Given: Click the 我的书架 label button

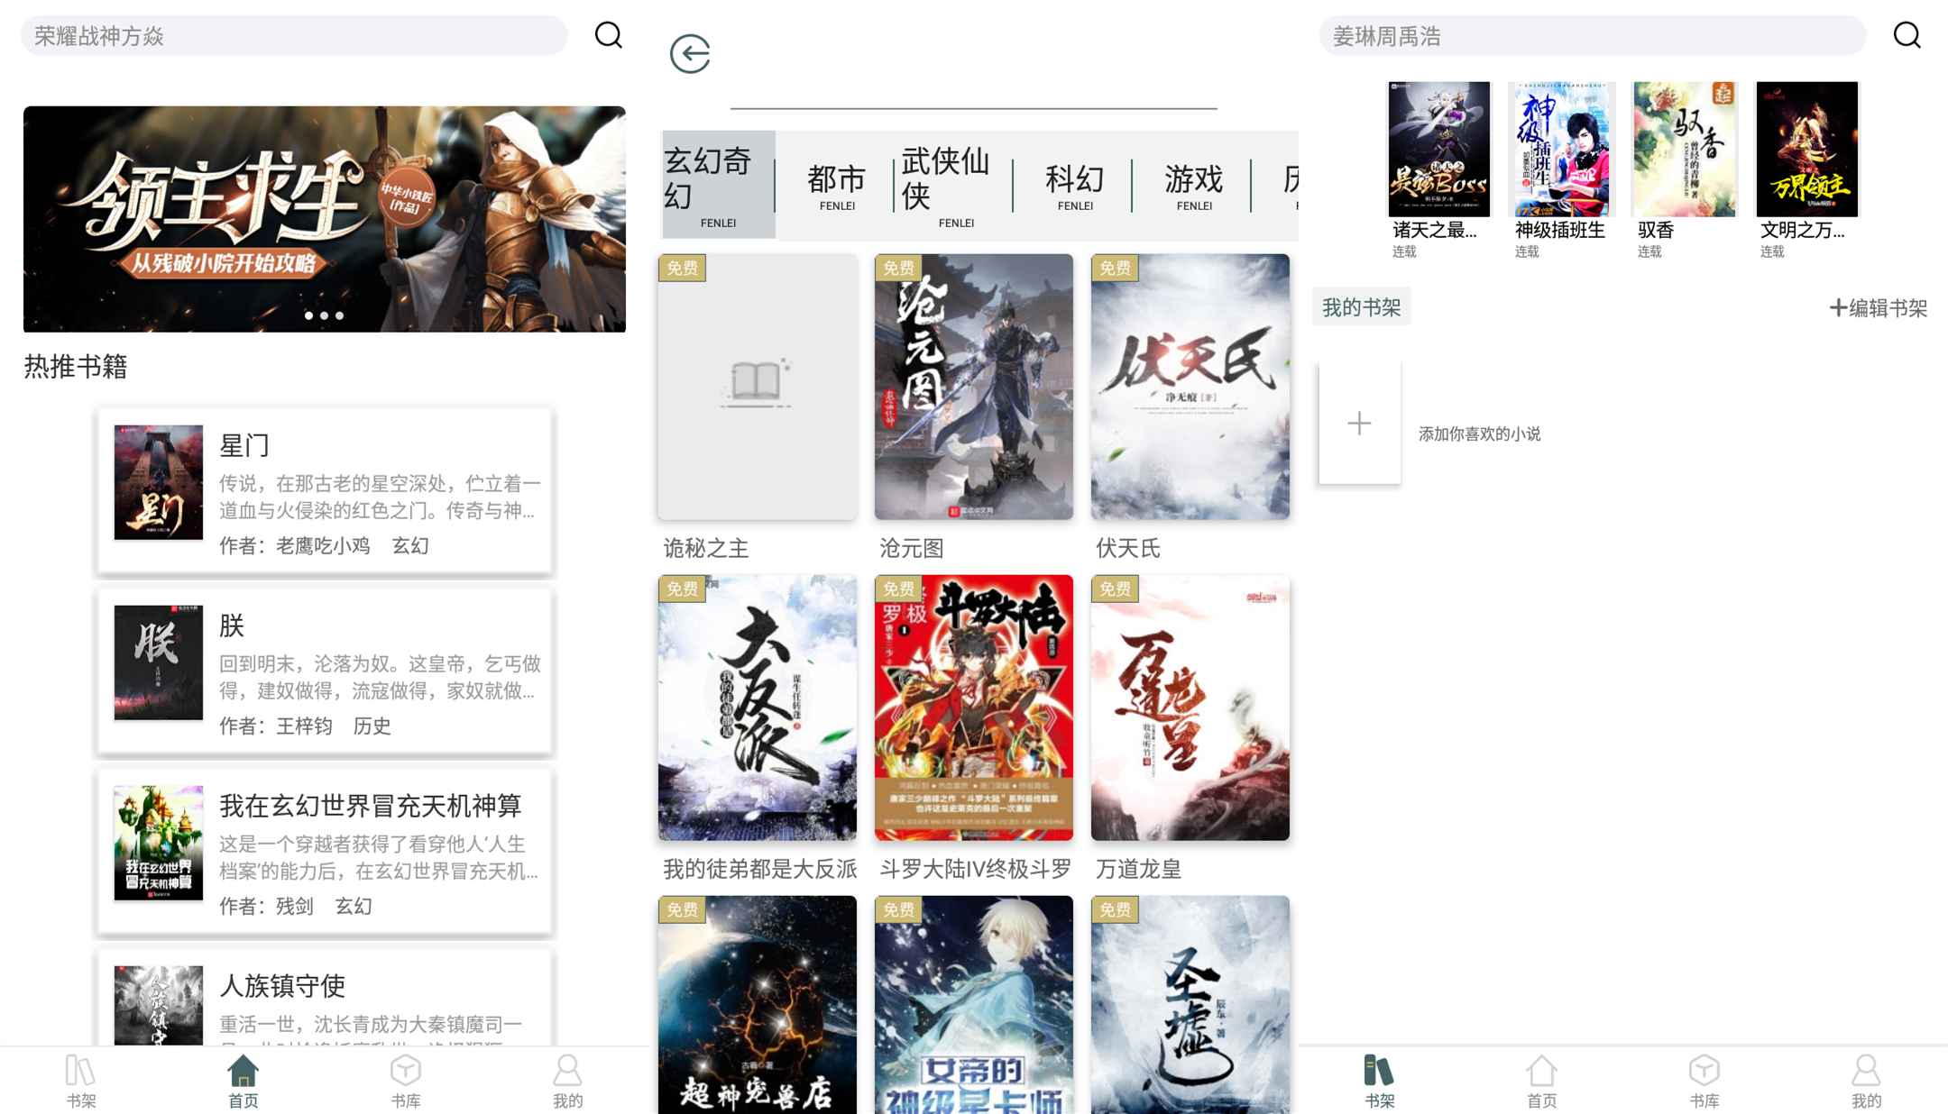Looking at the screenshot, I should point(1361,307).
